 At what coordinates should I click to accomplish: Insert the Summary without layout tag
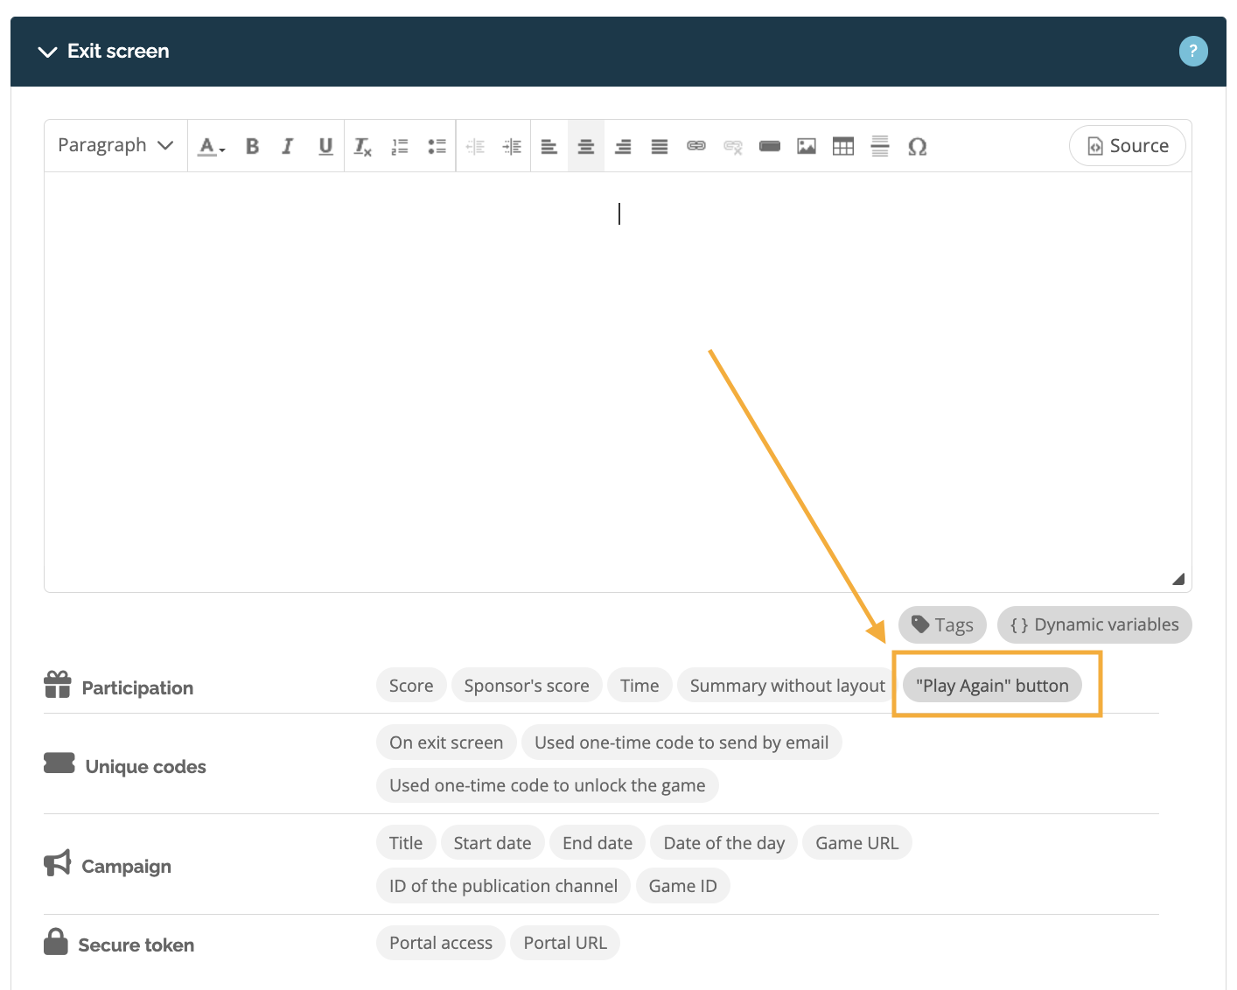[787, 685]
